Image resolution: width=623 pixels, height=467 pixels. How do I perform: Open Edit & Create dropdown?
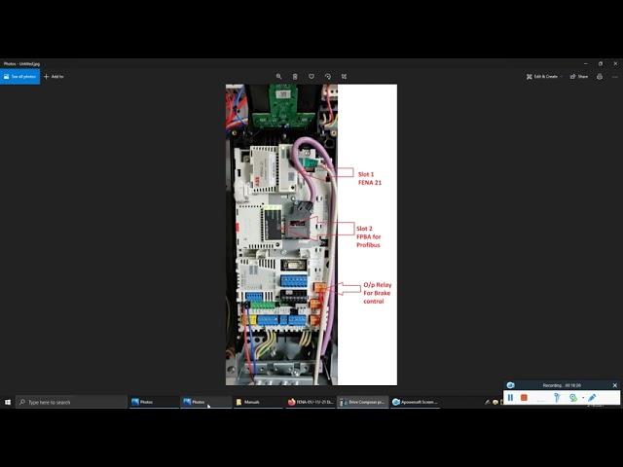tap(544, 77)
